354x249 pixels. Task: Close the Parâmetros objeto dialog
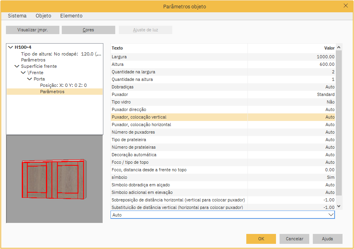tap(345, 6)
